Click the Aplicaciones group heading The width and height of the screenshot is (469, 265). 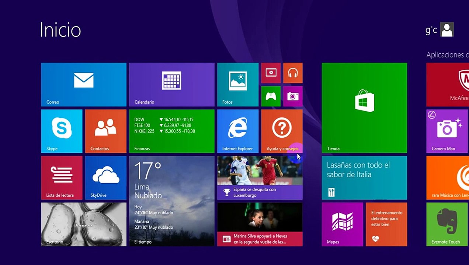coord(448,55)
